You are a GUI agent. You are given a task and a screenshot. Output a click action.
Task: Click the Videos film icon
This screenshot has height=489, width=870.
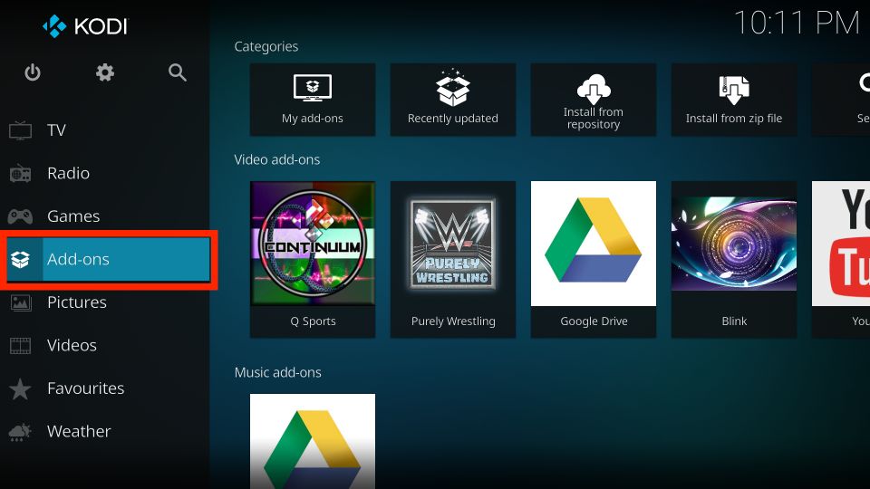tap(21, 345)
